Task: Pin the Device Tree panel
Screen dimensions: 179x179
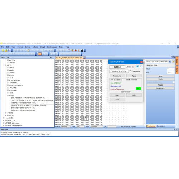Action: pyautogui.click(x=51, y=57)
